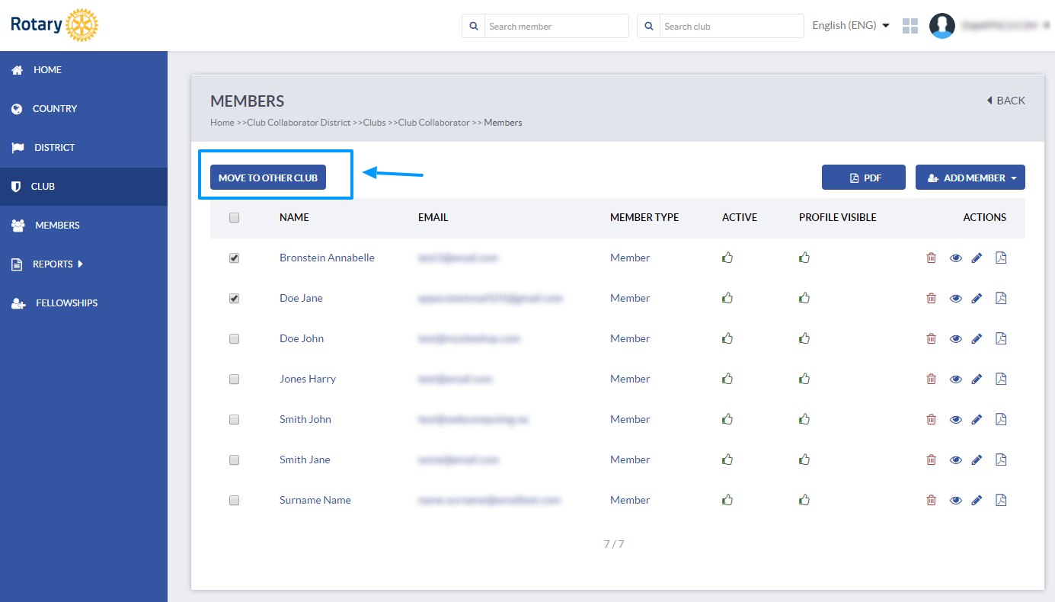
Task: Edit Smith Jane using pencil icon
Action: tap(977, 460)
